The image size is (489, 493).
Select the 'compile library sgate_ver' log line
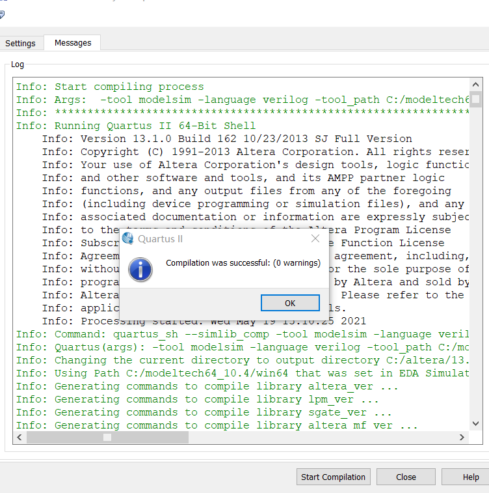click(204, 412)
